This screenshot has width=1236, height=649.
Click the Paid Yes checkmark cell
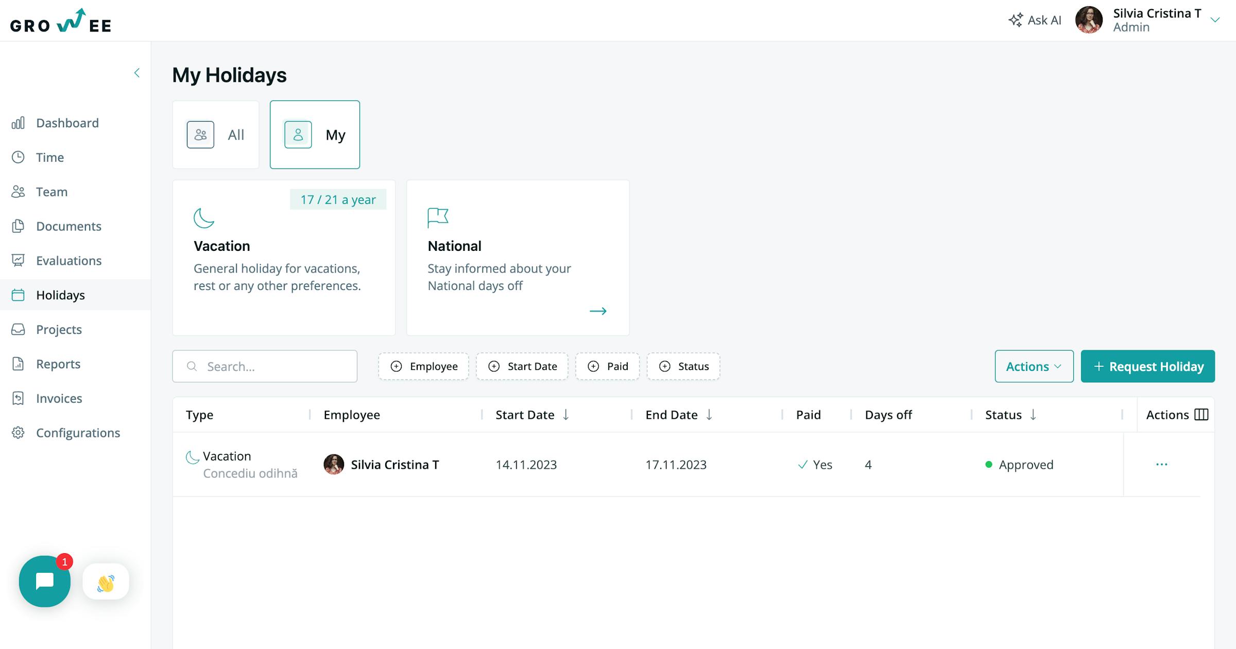tap(815, 465)
